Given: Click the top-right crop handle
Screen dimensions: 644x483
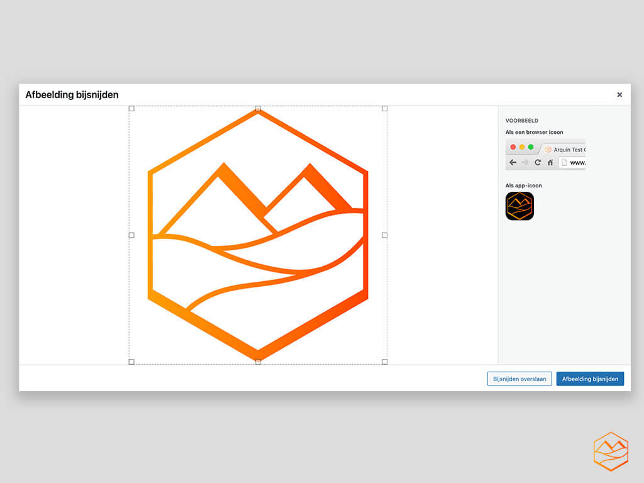Looking at the screenshot, I should (384, 108).
